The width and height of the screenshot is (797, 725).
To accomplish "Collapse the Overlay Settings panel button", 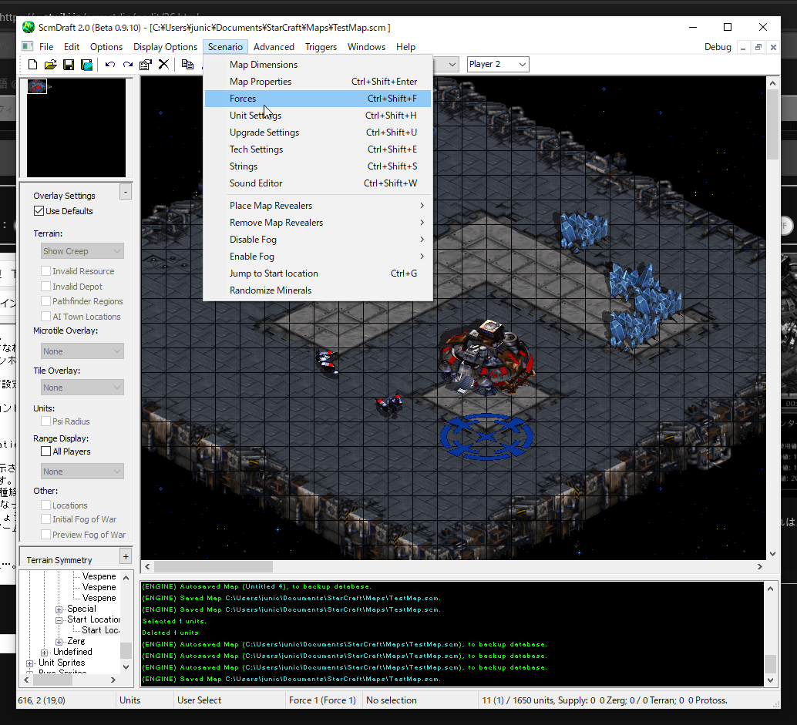I will (x=126, y=192).
